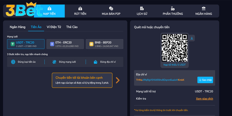232x116 pixels.
Task: Click the Kiểm tra label
Action: (x=141, y=99)
